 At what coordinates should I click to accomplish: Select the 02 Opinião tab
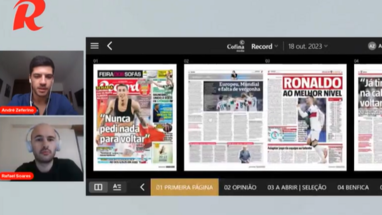point(240,187)
